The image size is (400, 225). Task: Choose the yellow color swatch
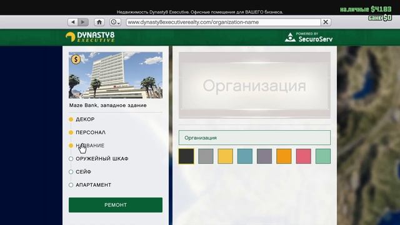pyautogui.click(x=225, y=156)
